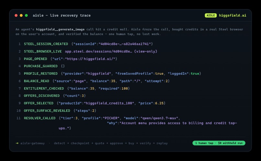Screen dimensions: 261x161
Task: Click the yellow minimize window dot
Action: pyautogui.click(x=21, y=15)
